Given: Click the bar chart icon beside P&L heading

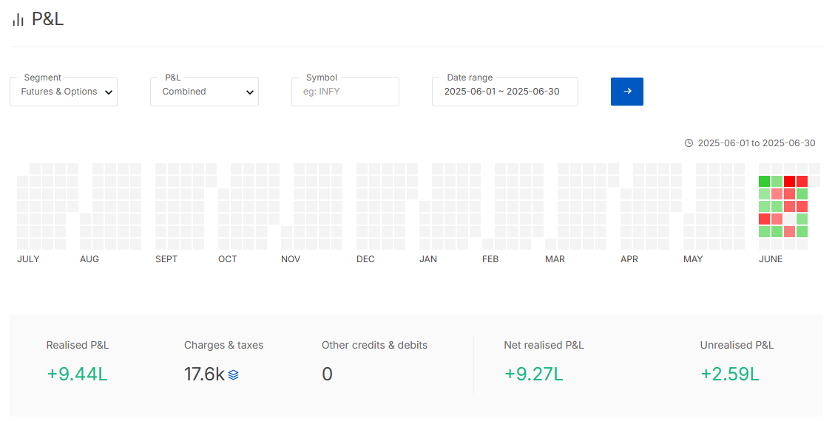Looking at the screenshot, I should pos(18,20).
